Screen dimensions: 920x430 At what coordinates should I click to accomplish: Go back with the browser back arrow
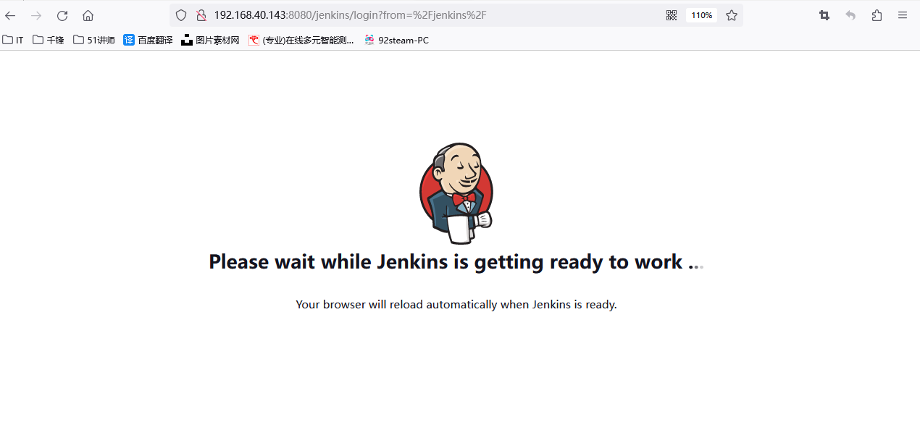click(x=10, y=15)
